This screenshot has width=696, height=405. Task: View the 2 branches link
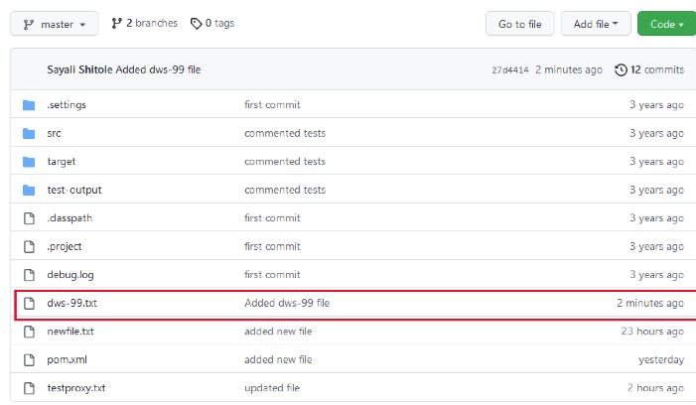coord(151,23)
